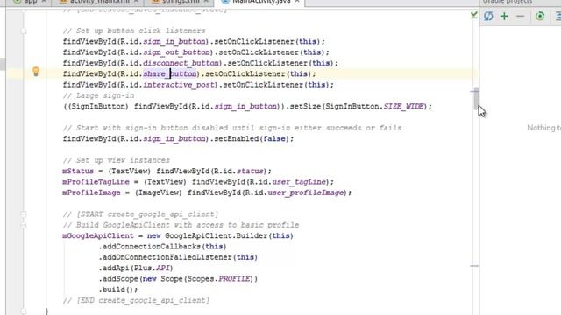This screenshot has height=315, width=561.
Task: Close the app editor tab
Action: click(x=44, y=2)
